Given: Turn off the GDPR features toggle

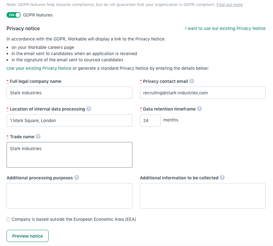Looking at the screenshot, I should pyautogui.click(x=13, y=15).
